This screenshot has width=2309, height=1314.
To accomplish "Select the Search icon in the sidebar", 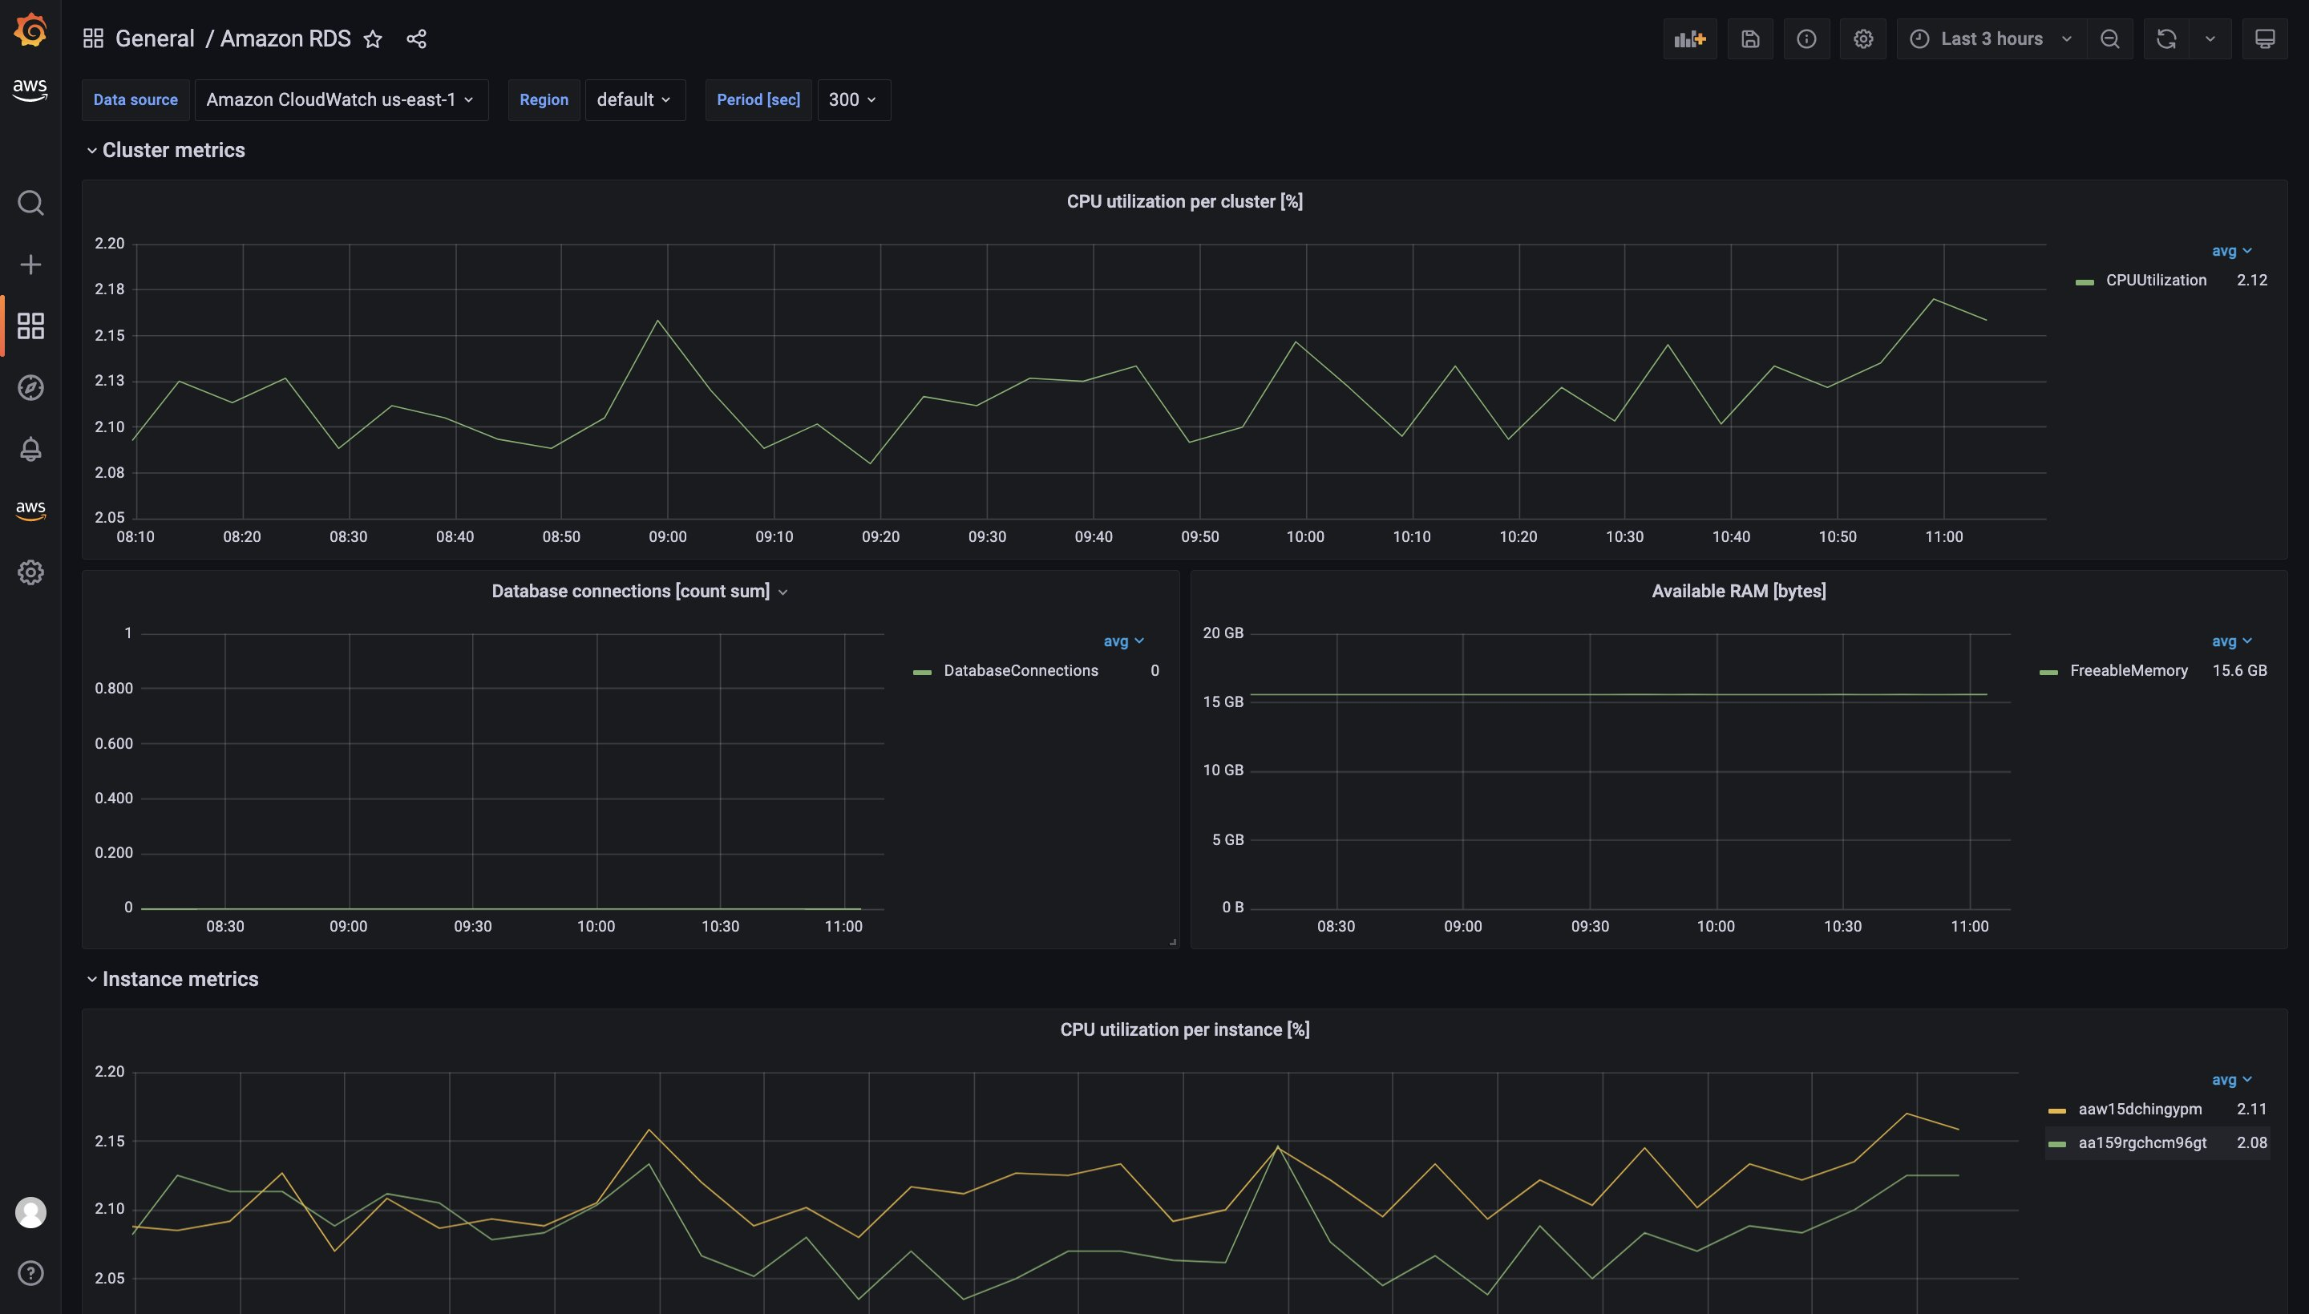I will coord(30,203).
